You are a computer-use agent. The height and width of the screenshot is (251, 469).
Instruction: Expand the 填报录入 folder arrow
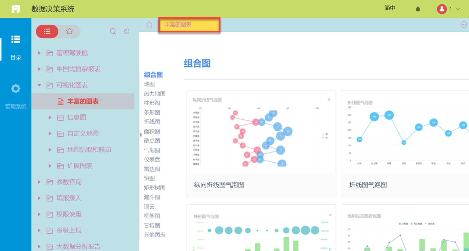(39, 198)
